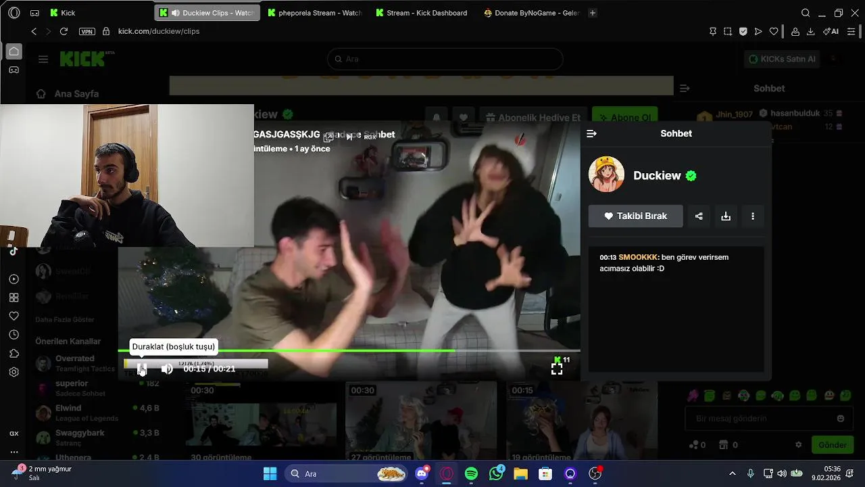Click the Abone Ol subscribe button
865x487 pixels.
pos(624,117)
